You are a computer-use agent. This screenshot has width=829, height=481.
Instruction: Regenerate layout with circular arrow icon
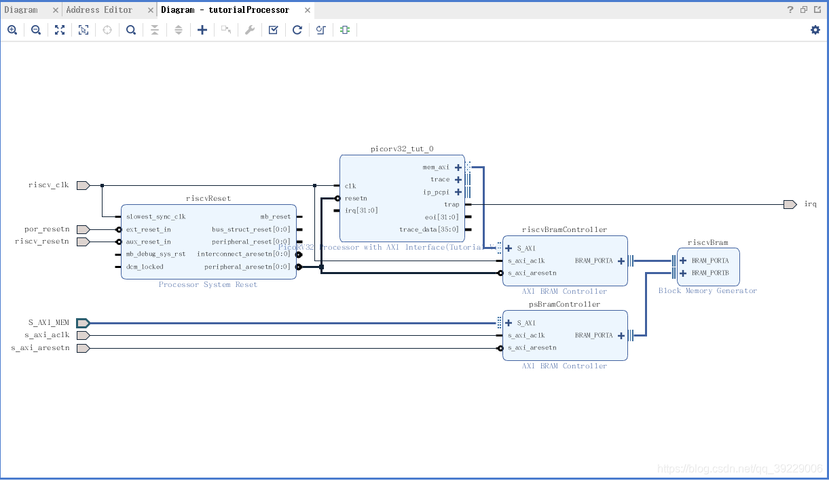tap(297, 30)
